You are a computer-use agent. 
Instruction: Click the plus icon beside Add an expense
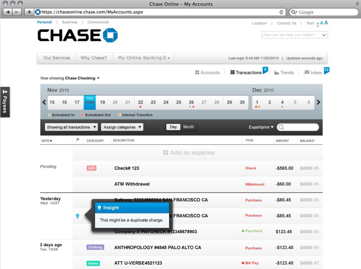tap(165, 152)
